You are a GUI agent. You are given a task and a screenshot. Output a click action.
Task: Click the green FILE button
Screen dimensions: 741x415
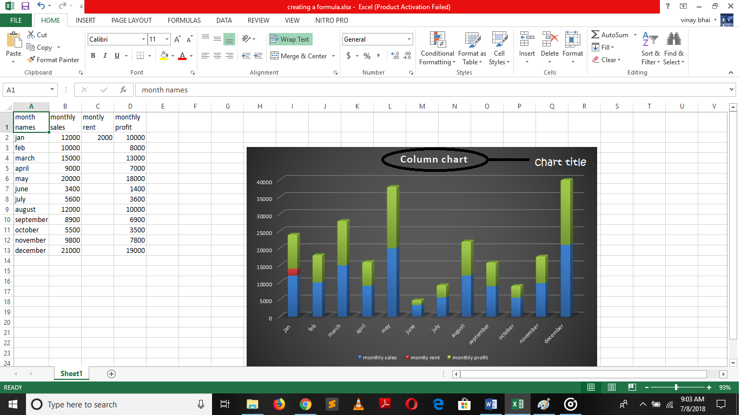click(x=16, y=21)
